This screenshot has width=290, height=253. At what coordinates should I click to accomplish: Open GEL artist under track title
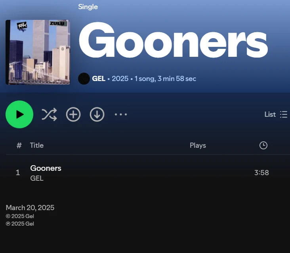pos(37,178)
